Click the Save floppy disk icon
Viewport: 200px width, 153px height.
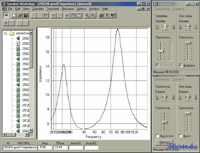pos(26,15)
